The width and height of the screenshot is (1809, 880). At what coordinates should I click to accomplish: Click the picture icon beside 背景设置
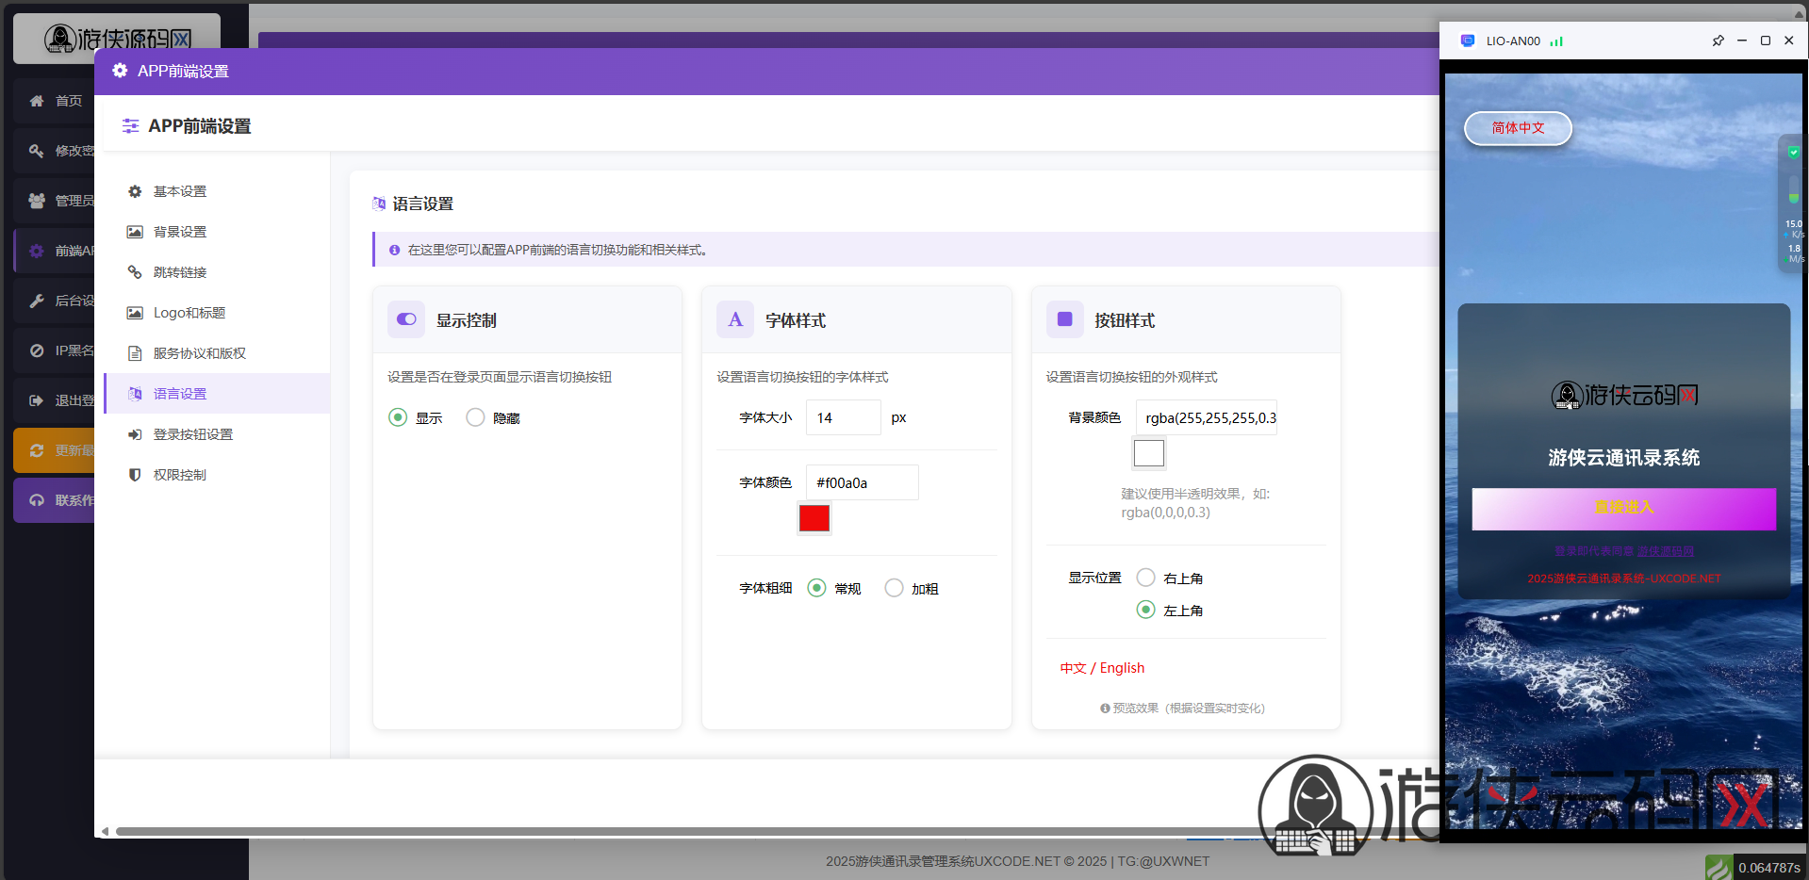(x=135, y=232)
